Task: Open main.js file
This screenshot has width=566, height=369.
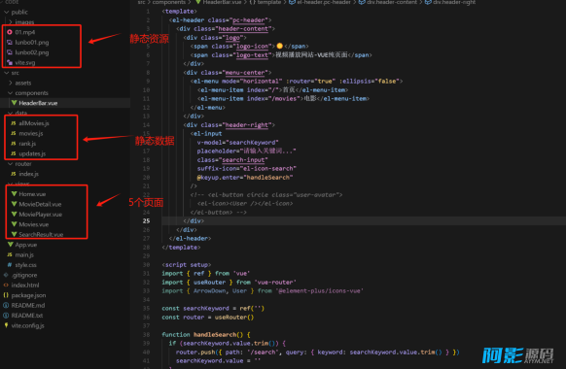Action: tap(24, 254)
